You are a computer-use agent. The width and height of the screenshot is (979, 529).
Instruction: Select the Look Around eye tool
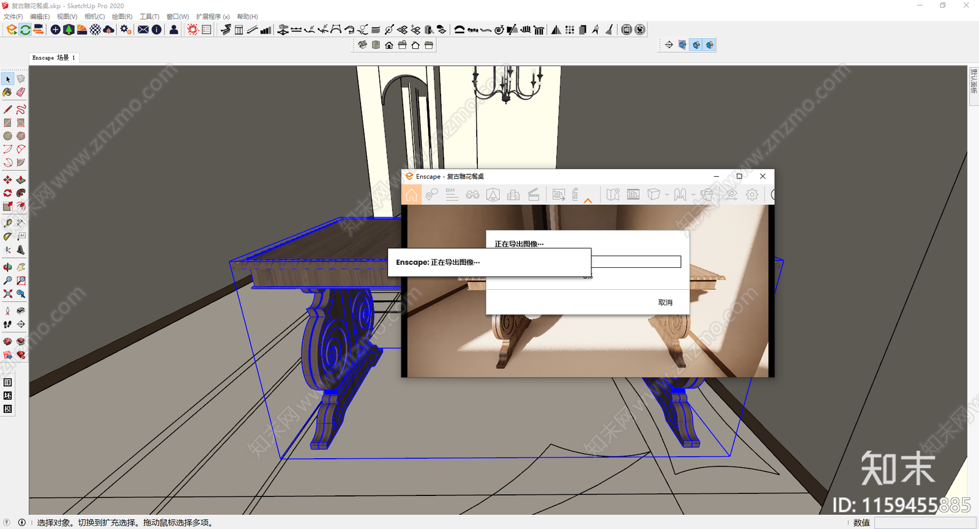21,311
